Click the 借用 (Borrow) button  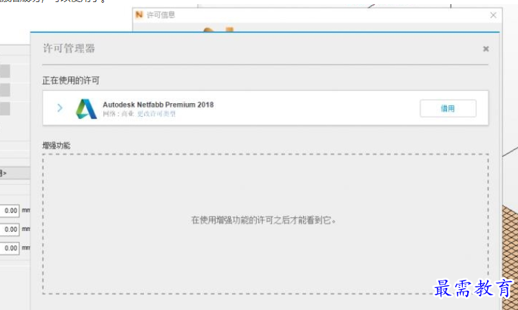pyautogui.click(x=448, y=108)
